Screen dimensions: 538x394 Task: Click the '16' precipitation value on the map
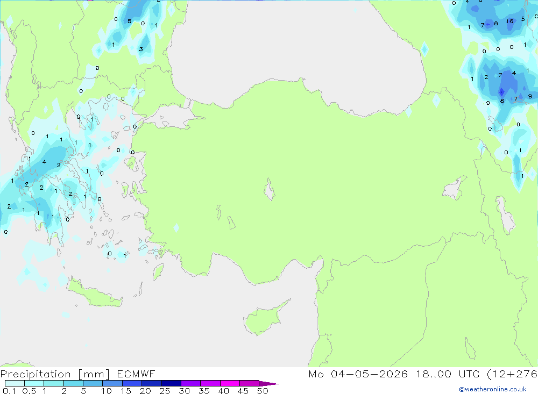tap(509, 22)
